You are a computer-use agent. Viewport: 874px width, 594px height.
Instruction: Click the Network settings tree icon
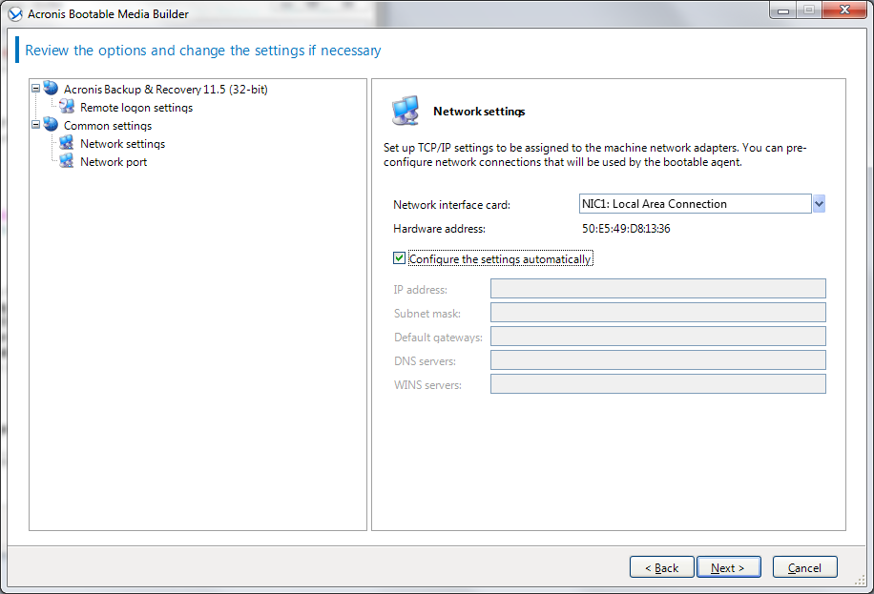[67, 143]
